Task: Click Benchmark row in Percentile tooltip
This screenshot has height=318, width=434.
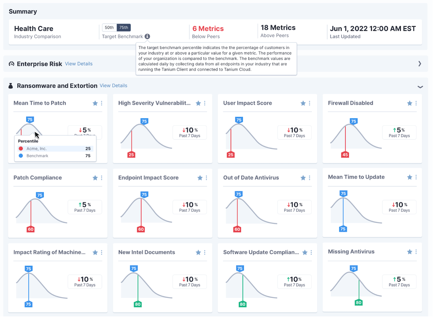Action: point(55,156)
